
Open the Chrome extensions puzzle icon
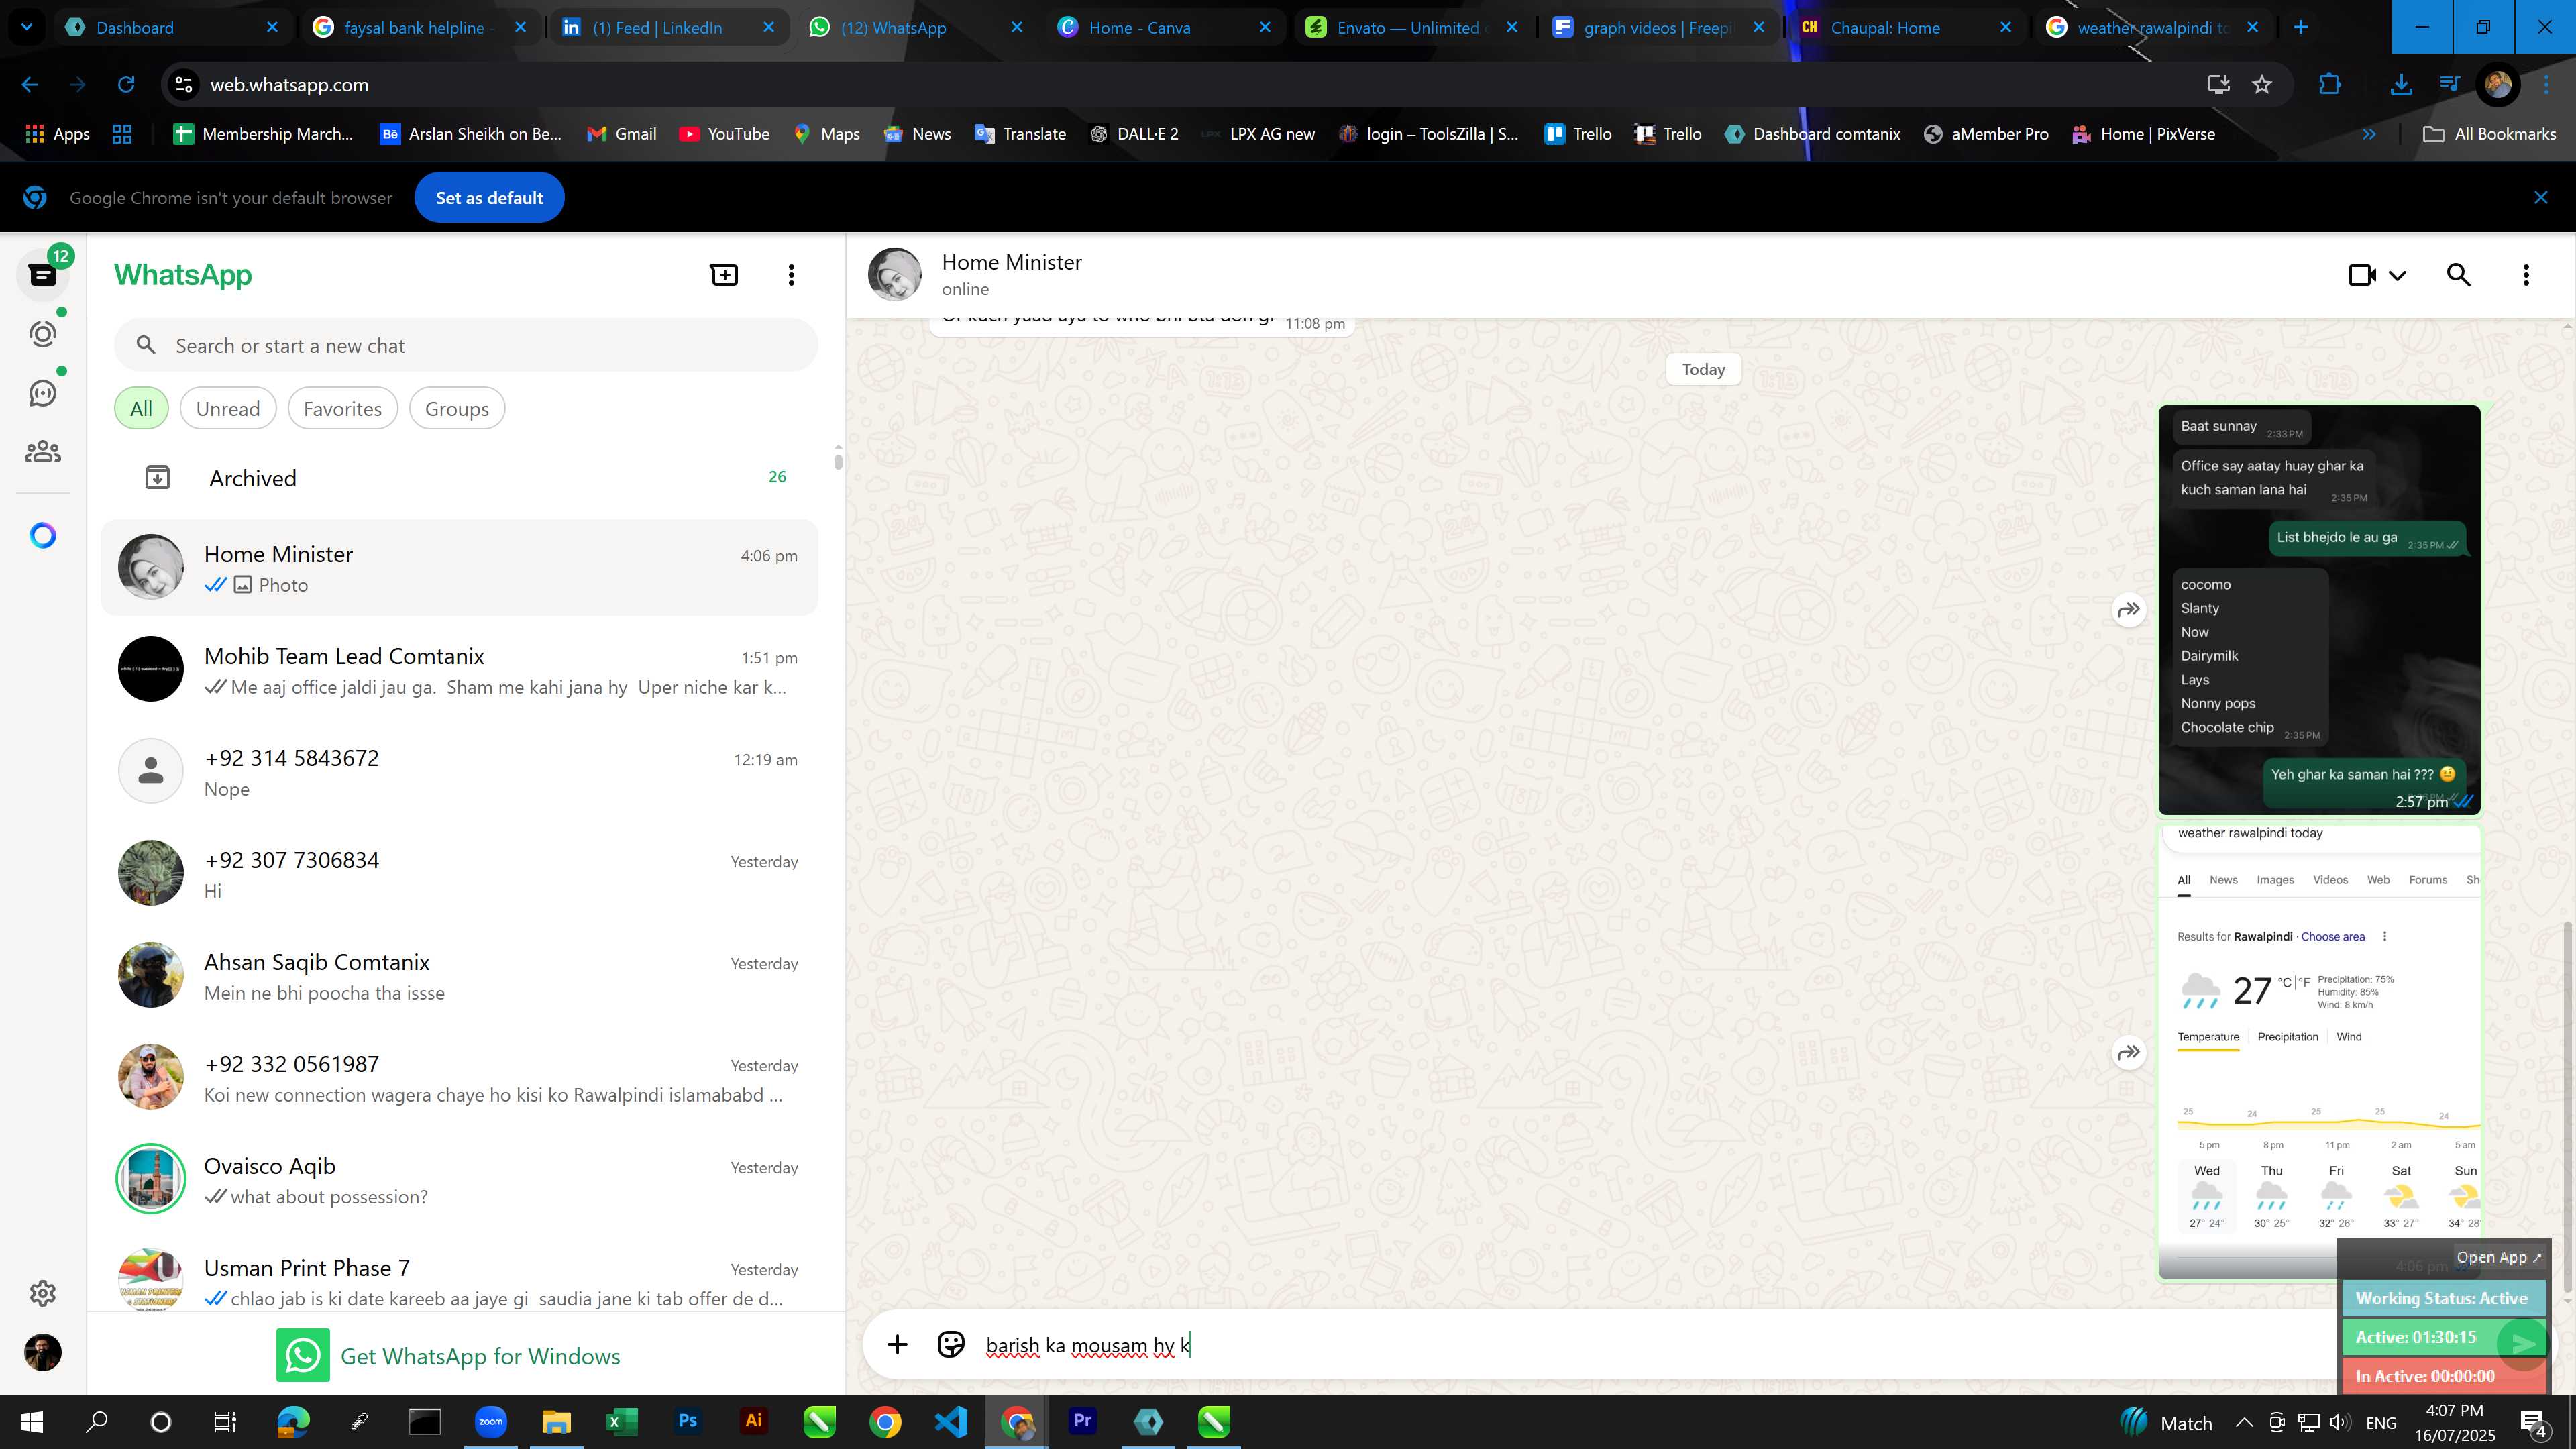tap(2329, 85)
